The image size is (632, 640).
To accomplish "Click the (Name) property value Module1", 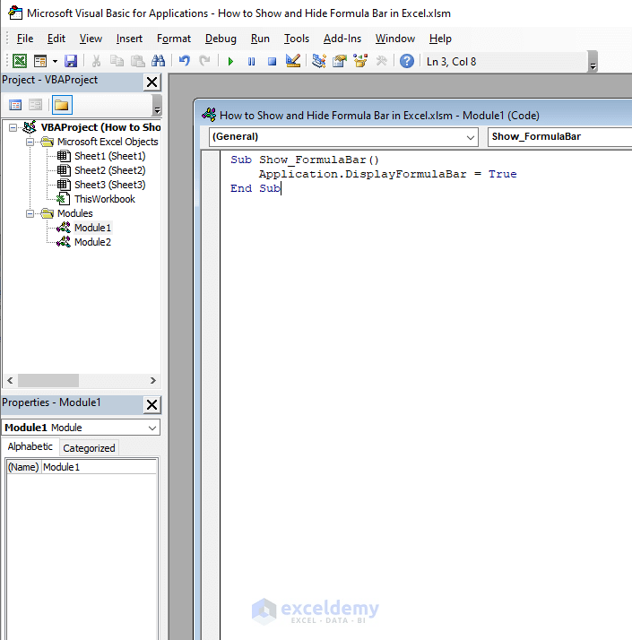I will point(100,467).
